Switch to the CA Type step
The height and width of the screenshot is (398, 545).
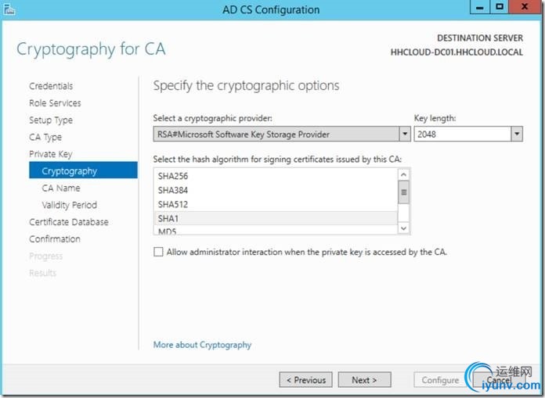pyautogui.click(x=45, y=137)
